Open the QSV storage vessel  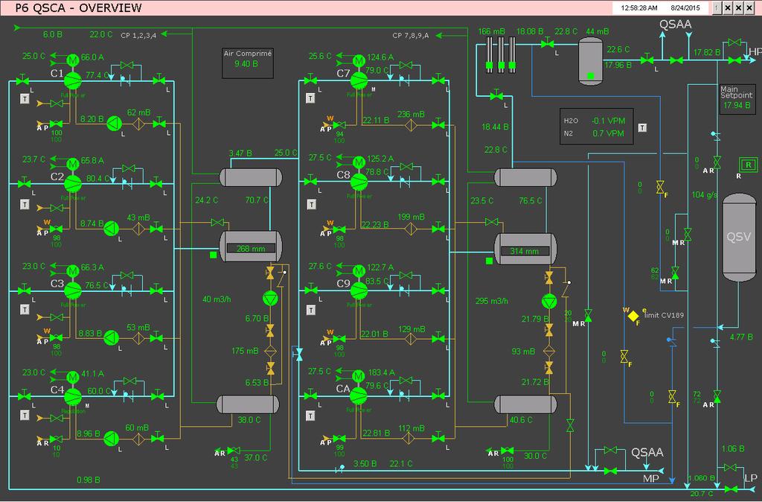pyautogui.click(x=739, y=238)
